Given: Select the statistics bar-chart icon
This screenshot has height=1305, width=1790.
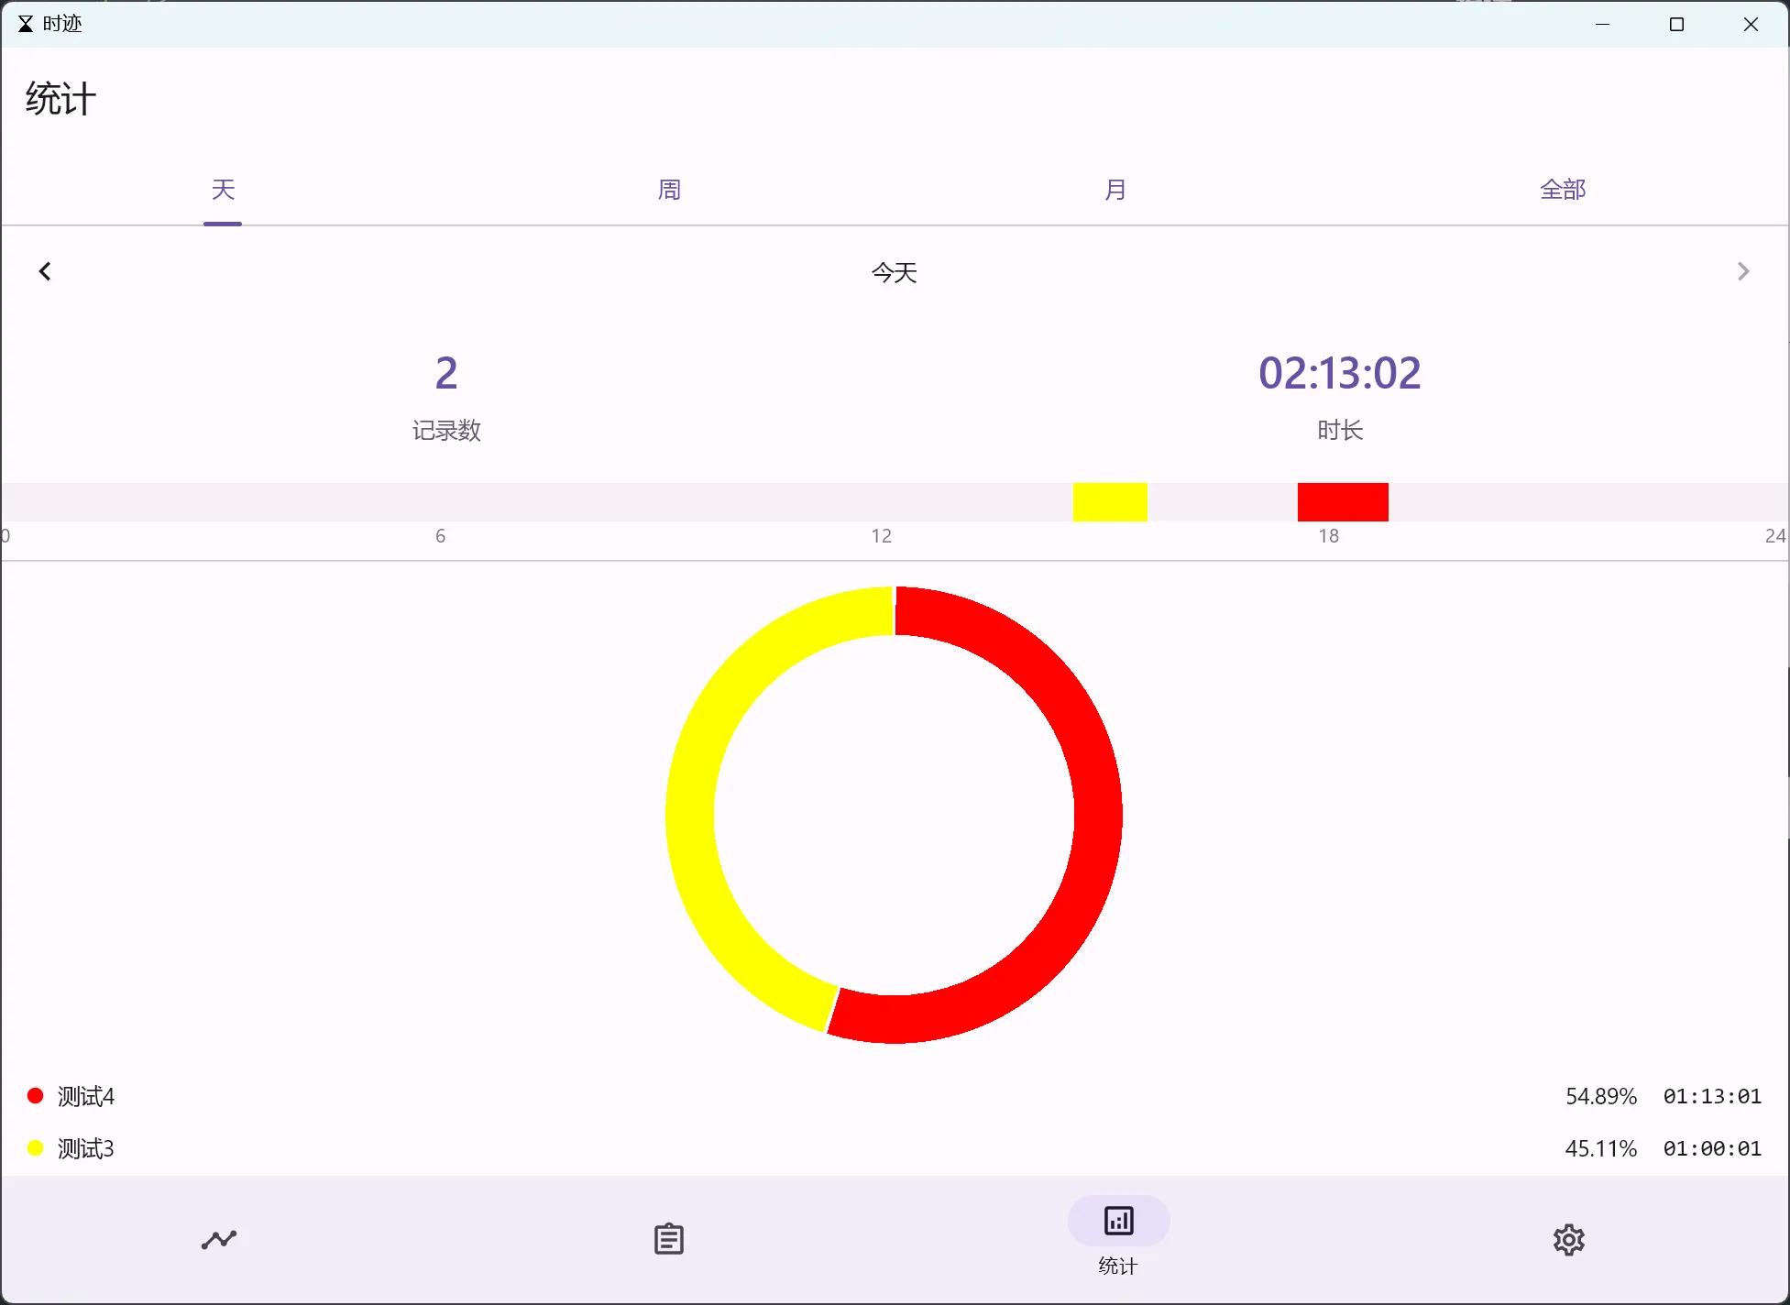Looking at the screenshot, I should (x=1118, y=1222).
